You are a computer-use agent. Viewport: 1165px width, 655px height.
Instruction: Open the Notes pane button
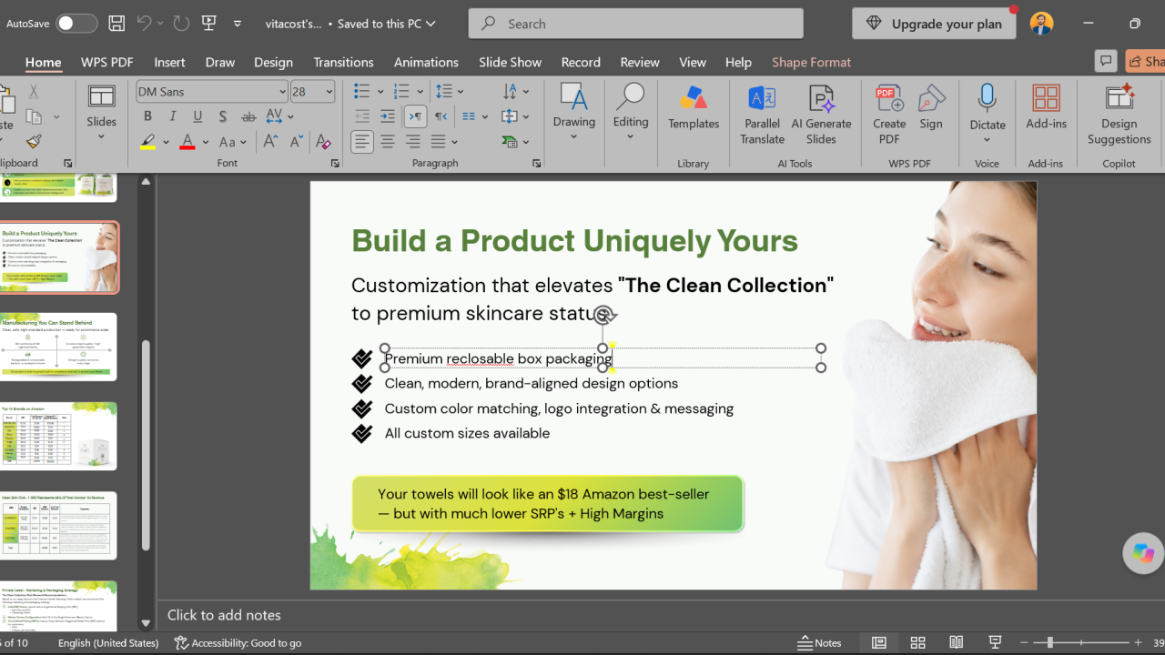pos(819,642)
